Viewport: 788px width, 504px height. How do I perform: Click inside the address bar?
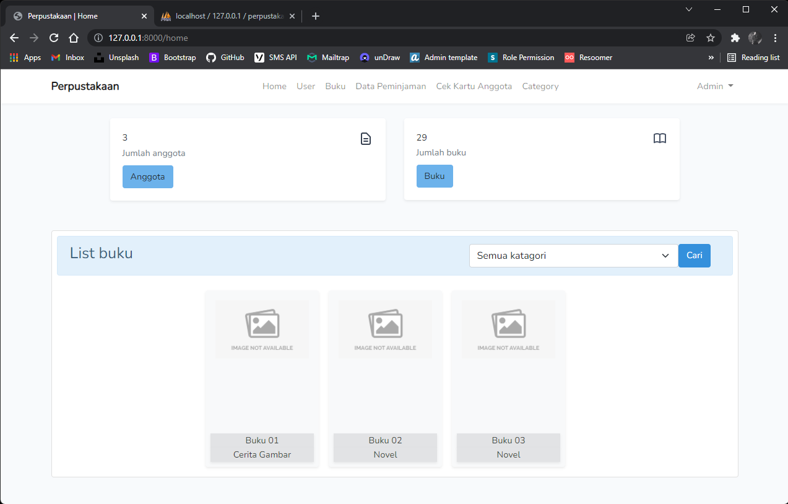tap(248, 38)
